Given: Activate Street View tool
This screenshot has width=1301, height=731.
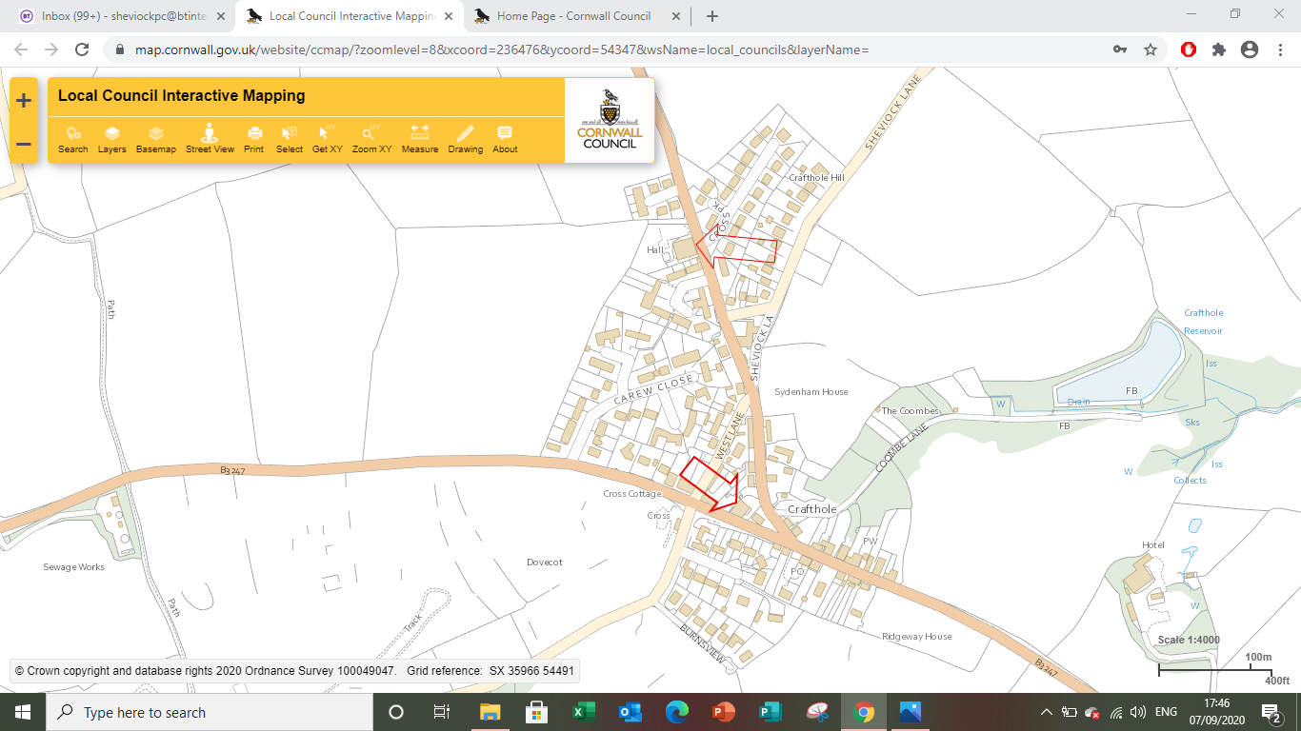Looking at the screenshot, I should 210,139.
